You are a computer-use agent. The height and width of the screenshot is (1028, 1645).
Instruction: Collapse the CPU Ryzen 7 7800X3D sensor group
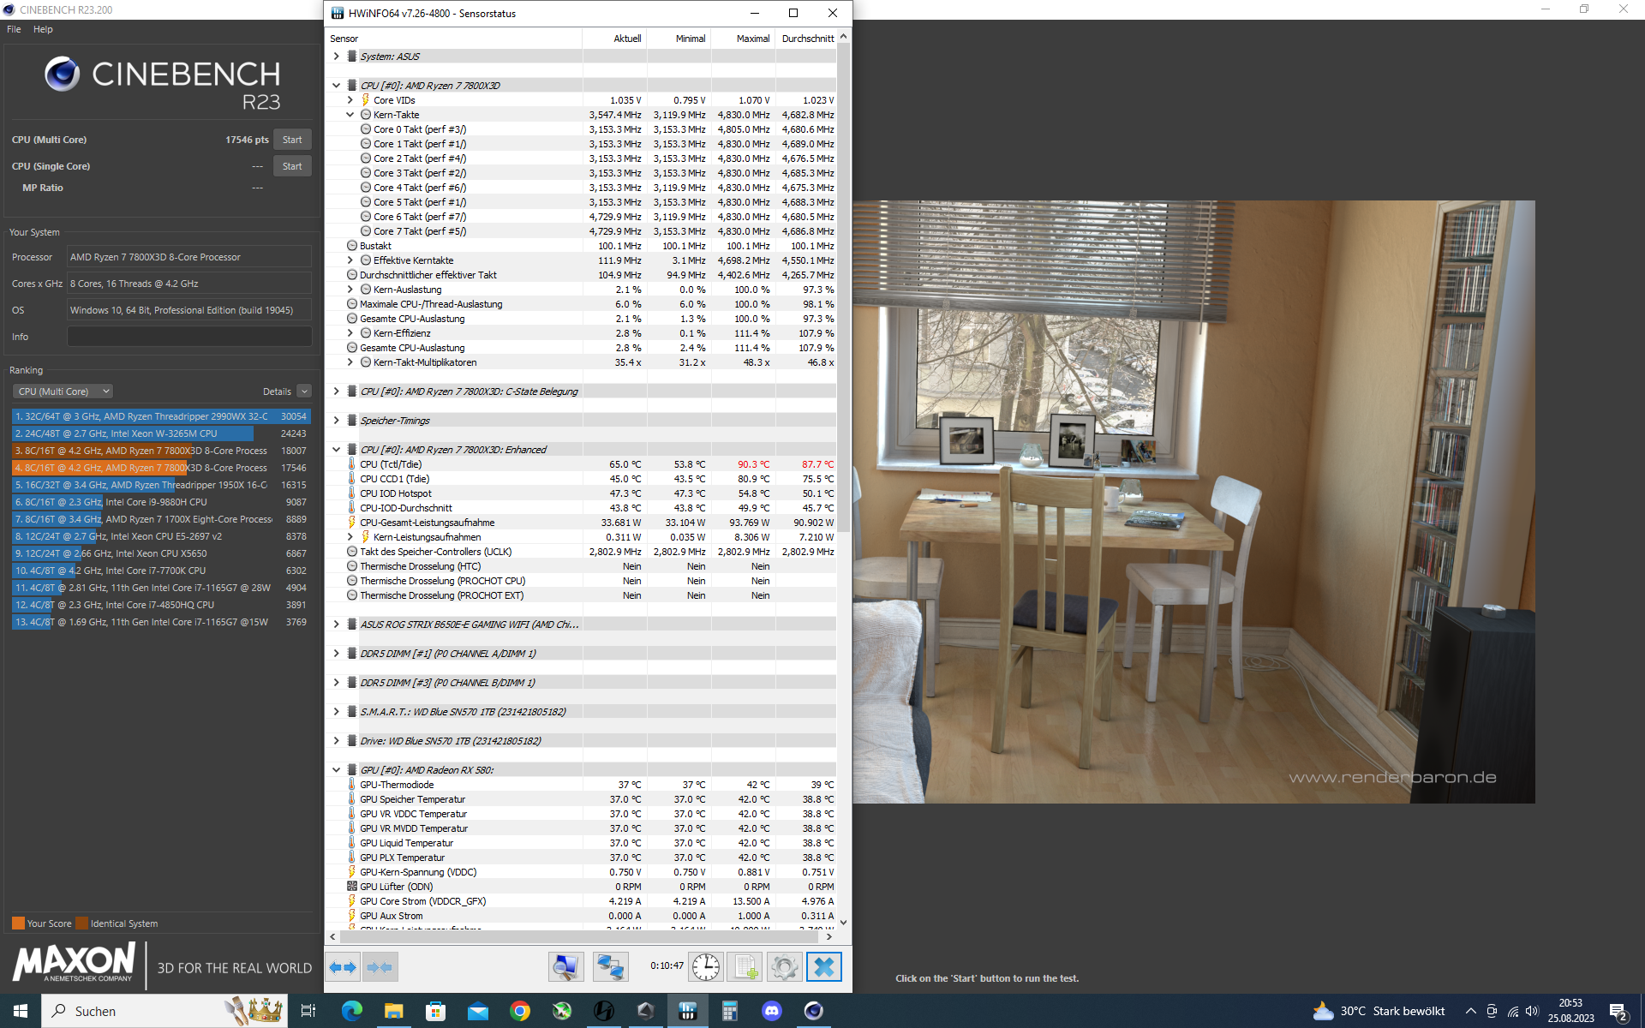[x=336, y=86]
